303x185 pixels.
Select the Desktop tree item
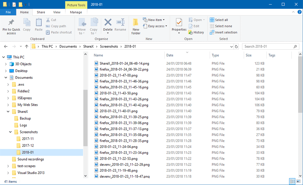tap(21, 71)
